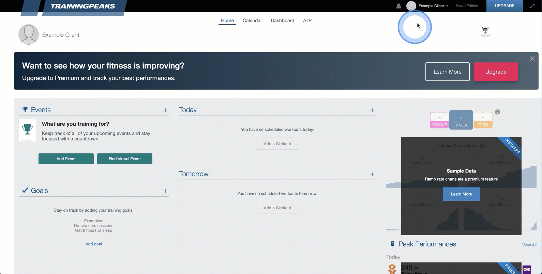
Task: Click the Goals checkmark icon
Action: 25,190
